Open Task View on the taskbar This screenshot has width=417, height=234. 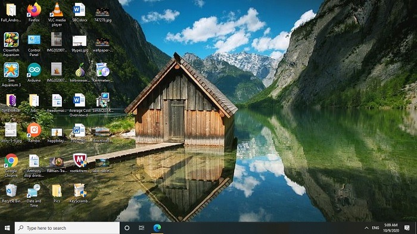pos(142,228)
